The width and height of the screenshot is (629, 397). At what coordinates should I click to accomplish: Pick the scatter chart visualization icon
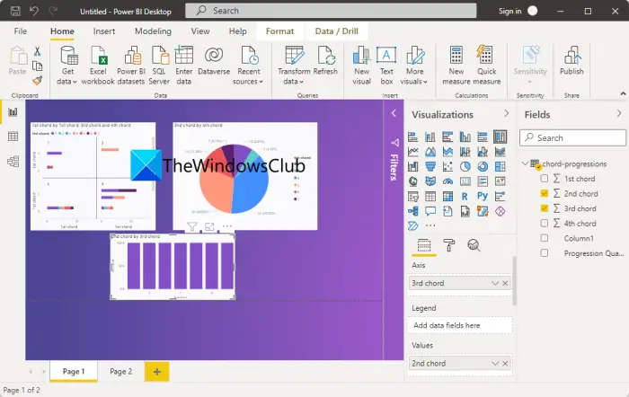click(447, 166)
